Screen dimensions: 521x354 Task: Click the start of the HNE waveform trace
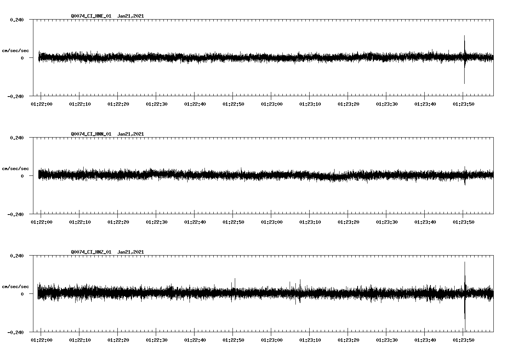38,57
